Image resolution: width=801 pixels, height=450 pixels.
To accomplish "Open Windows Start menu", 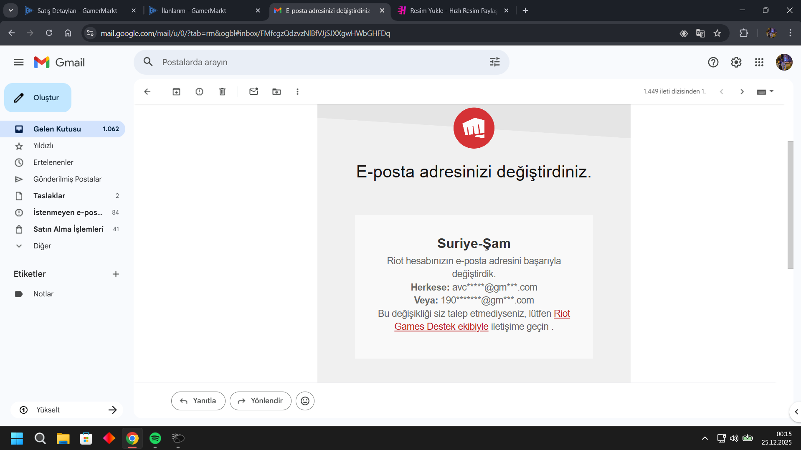I will click(17, 438).
